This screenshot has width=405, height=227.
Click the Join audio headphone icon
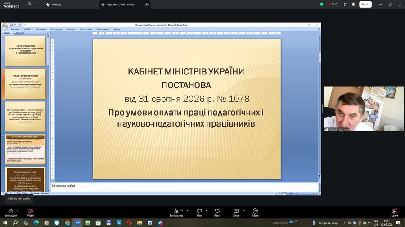(x=11, y=211)
